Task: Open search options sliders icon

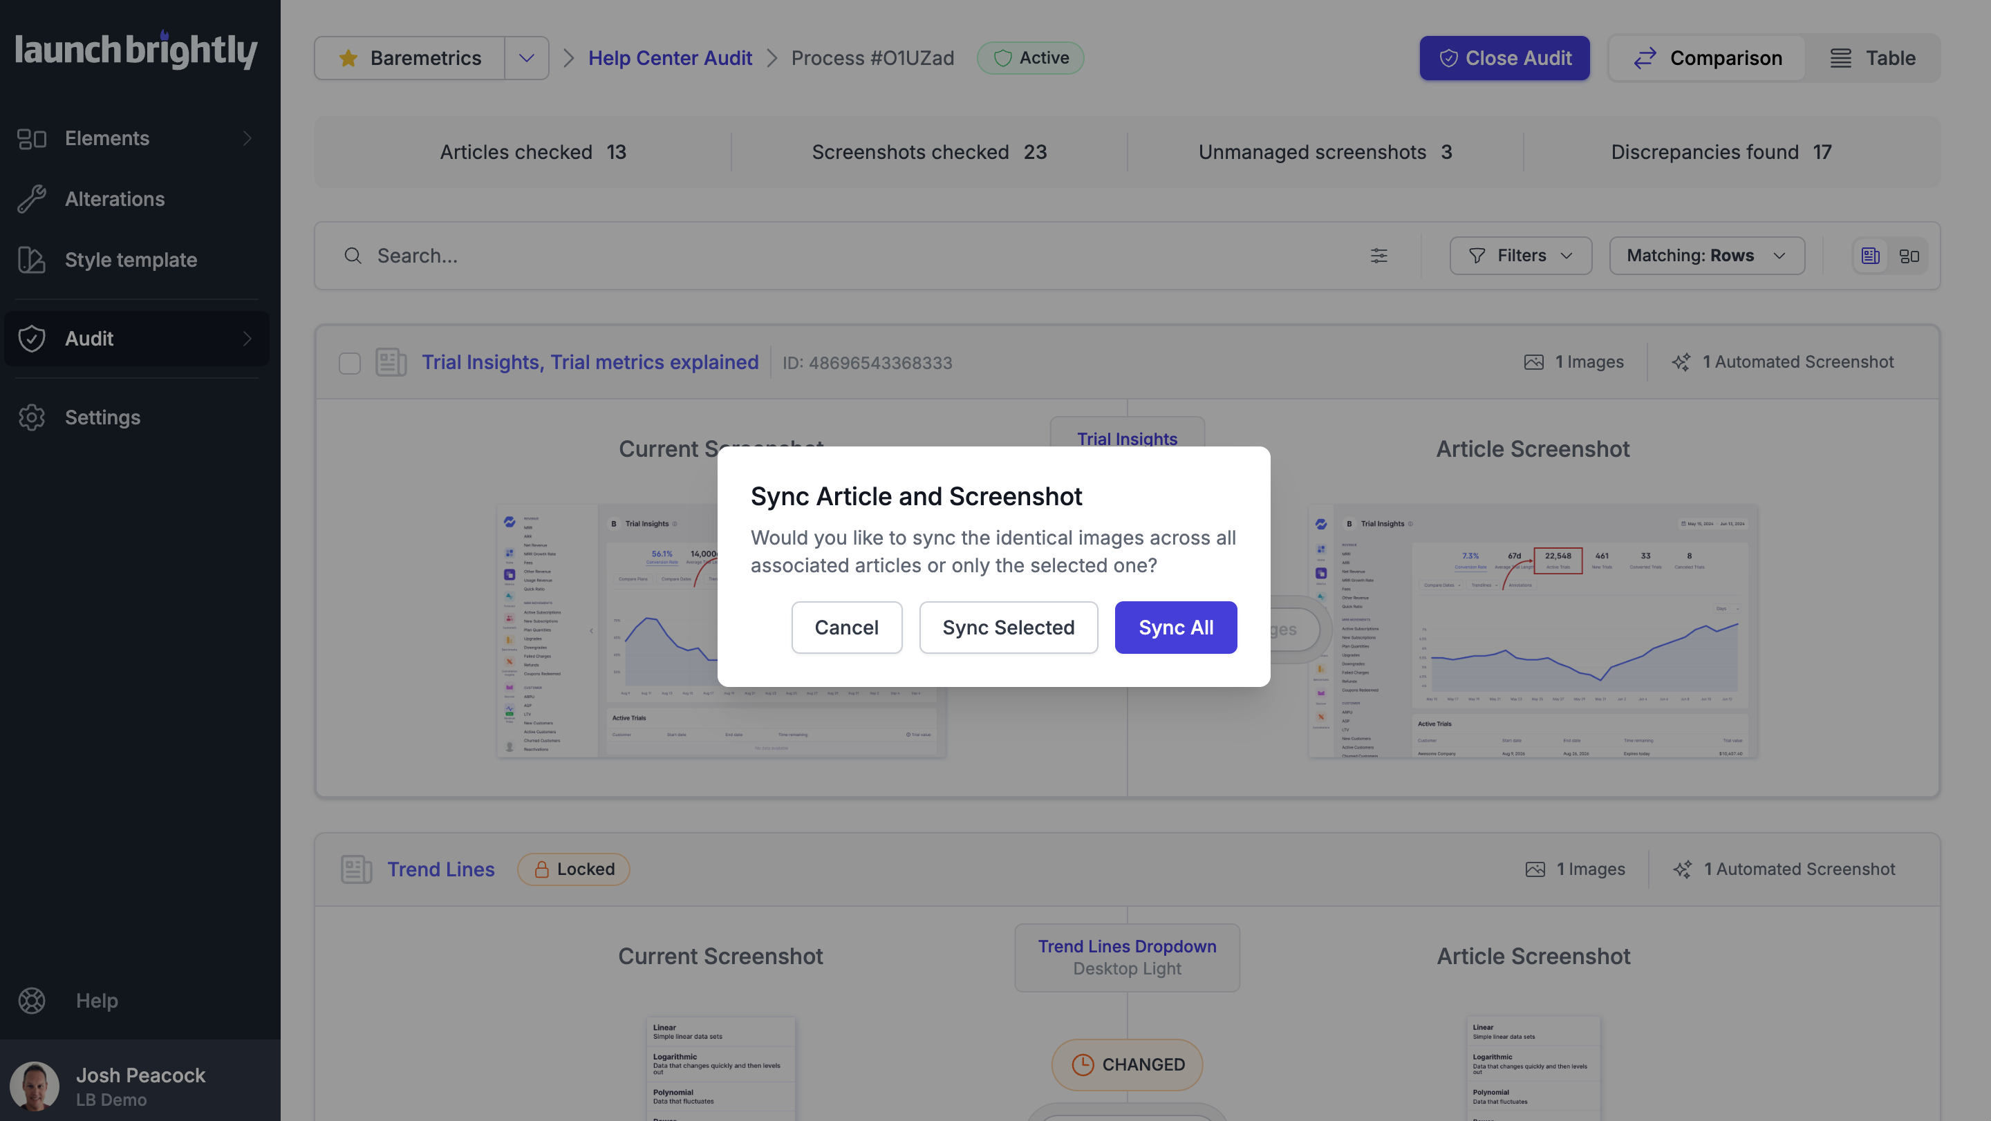Action: coord(1379,256)
